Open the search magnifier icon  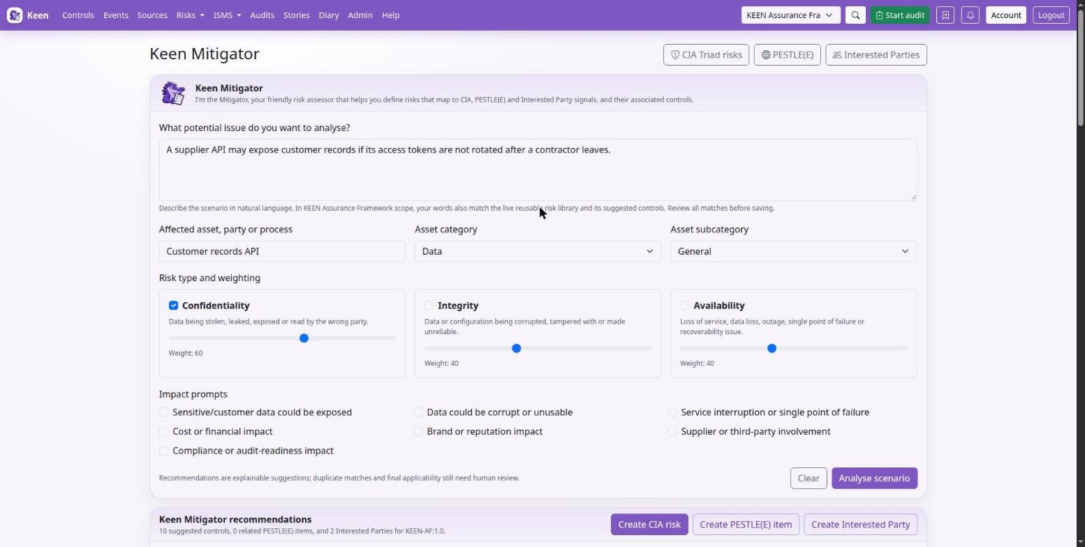pyautogui.click(x=855, y=15)
